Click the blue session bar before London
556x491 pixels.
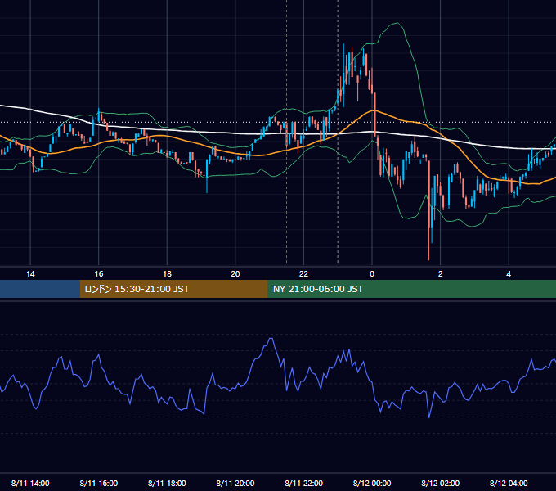click(40, 289)
